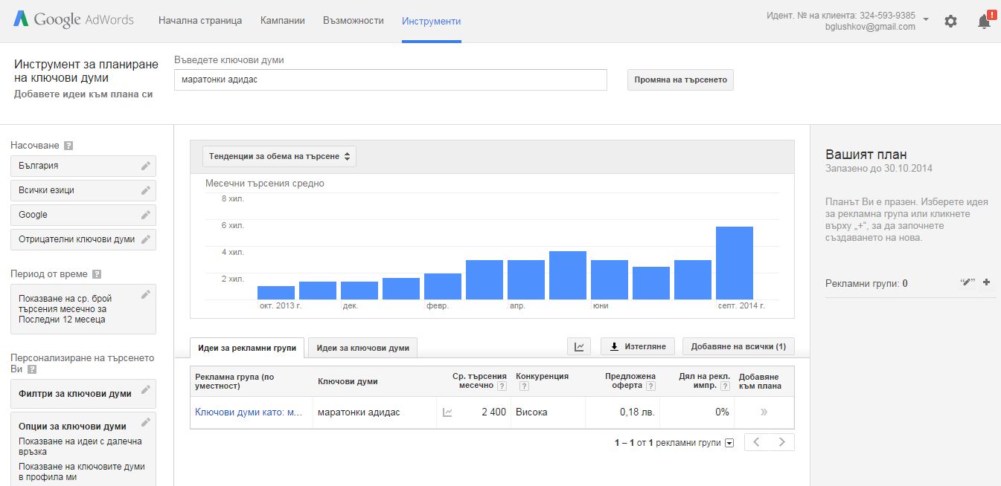This screenshot has width=1001, height=486.
Task: Sort by Рекламна група column header
Action: (234, 381)
